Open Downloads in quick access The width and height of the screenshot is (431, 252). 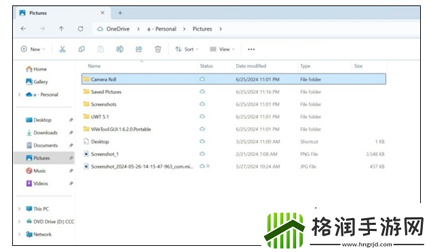[42, 132]
